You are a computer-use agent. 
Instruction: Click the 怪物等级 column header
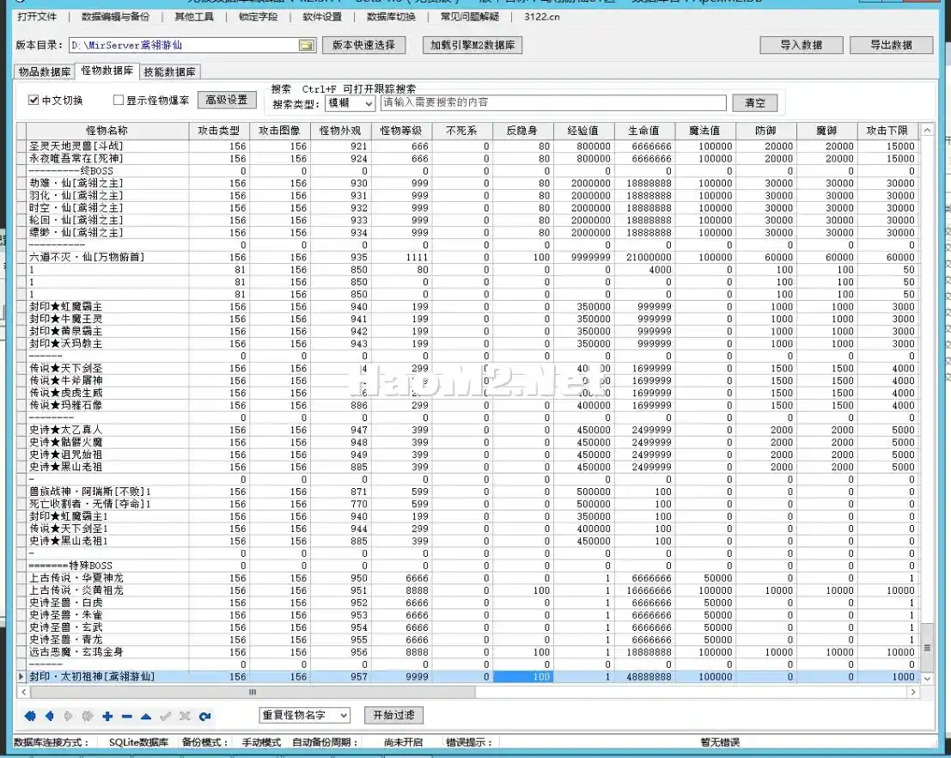tap(401, 131)
